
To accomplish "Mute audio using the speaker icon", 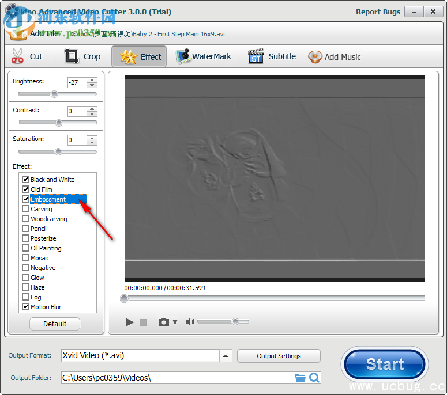I will (190, 322).
